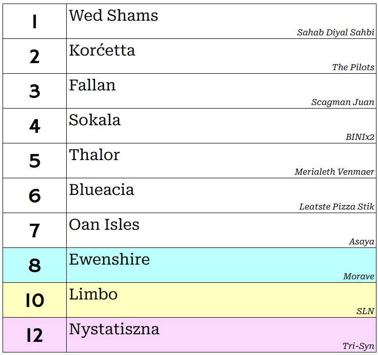The image size is (378, 355).
Task: Select the rank number 3 cell
Action: [34, 91]
